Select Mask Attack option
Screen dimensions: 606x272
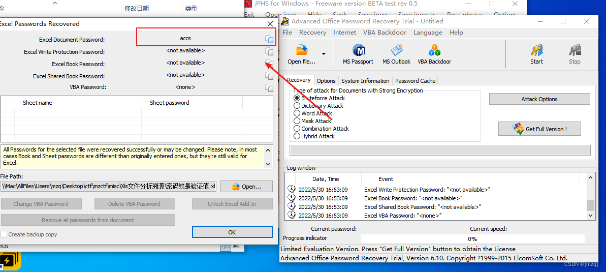(297, 121)
